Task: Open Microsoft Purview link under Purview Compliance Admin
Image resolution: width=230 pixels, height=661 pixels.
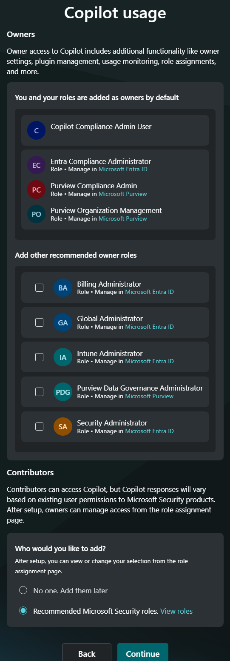Action: pos(123,194)
